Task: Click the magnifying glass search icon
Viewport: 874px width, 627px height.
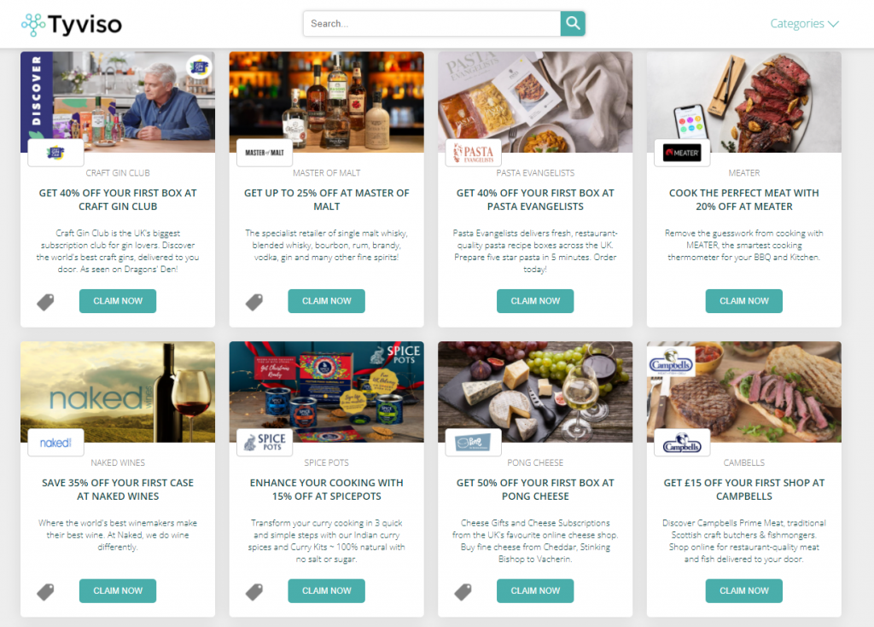Action: pyautogui.click(x=573, y=23)
